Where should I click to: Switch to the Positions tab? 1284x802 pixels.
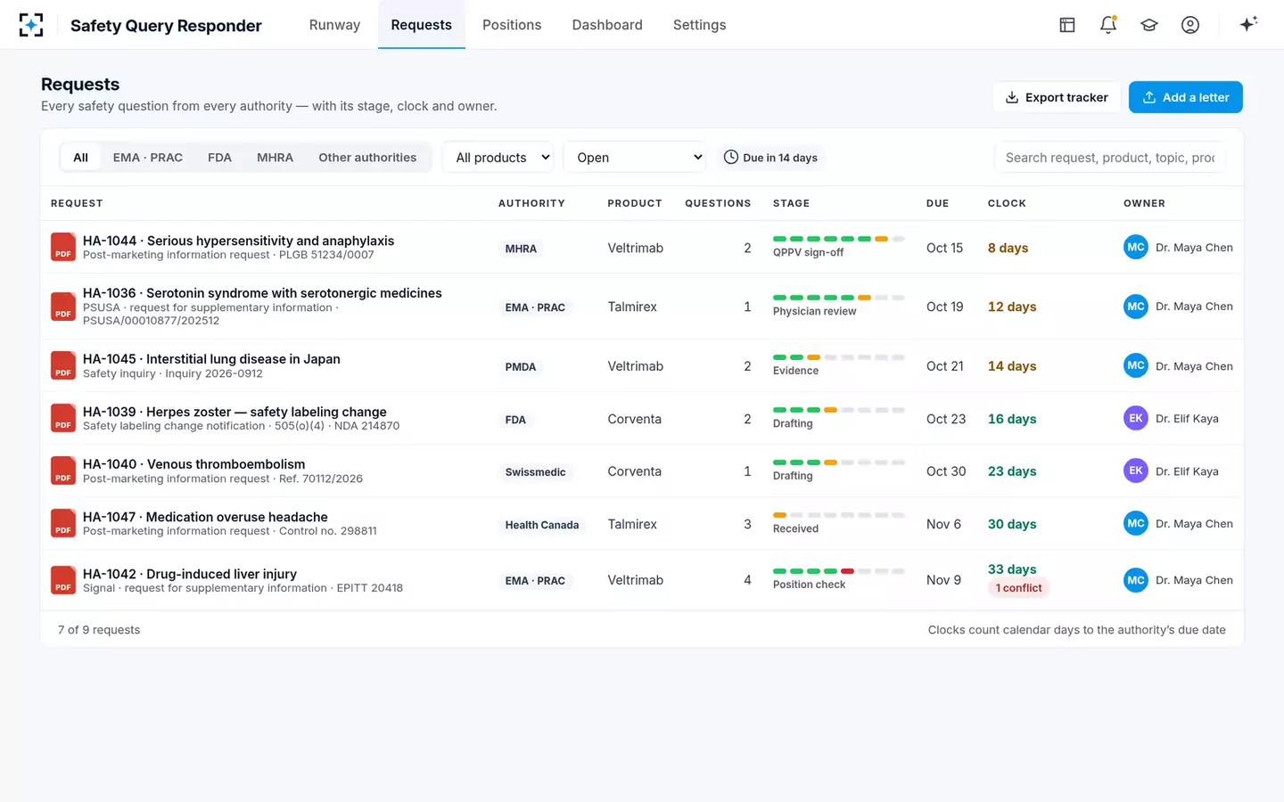pos(512,25)
